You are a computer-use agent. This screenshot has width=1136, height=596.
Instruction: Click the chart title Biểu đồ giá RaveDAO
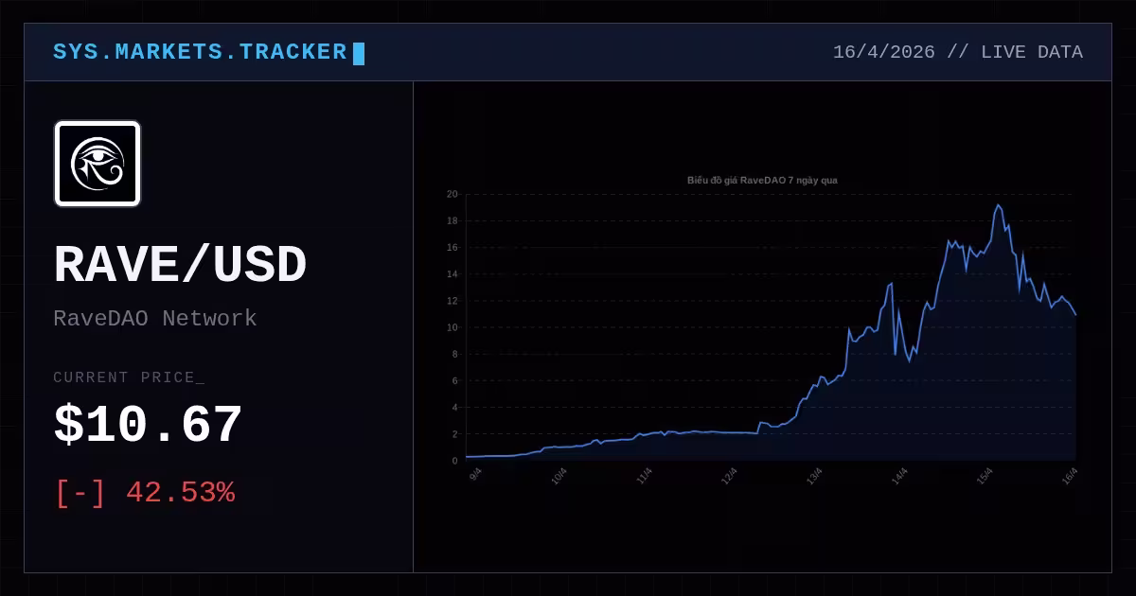tap(762, 180)
